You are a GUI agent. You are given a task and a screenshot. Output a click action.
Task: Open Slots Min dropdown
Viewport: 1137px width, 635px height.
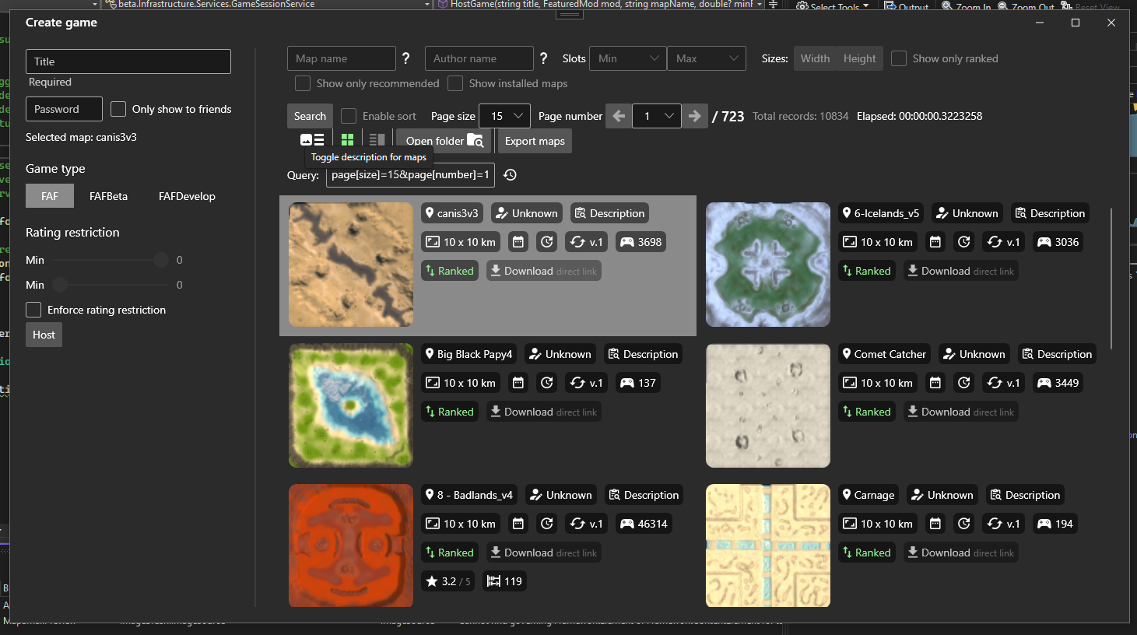point(628,58)
